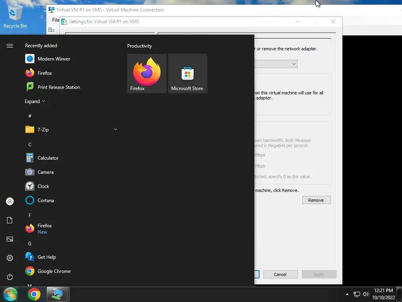The height and width of the screenshot is (302, 402).
Task: Expand Start menu hamburger navigation
Action: 10,46
